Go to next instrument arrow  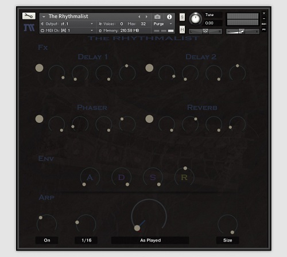[x=146, y=17]
